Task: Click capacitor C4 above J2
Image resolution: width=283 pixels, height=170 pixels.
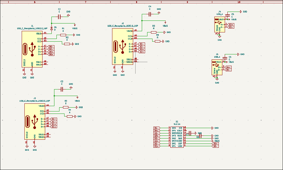Action: pos(150,14)
